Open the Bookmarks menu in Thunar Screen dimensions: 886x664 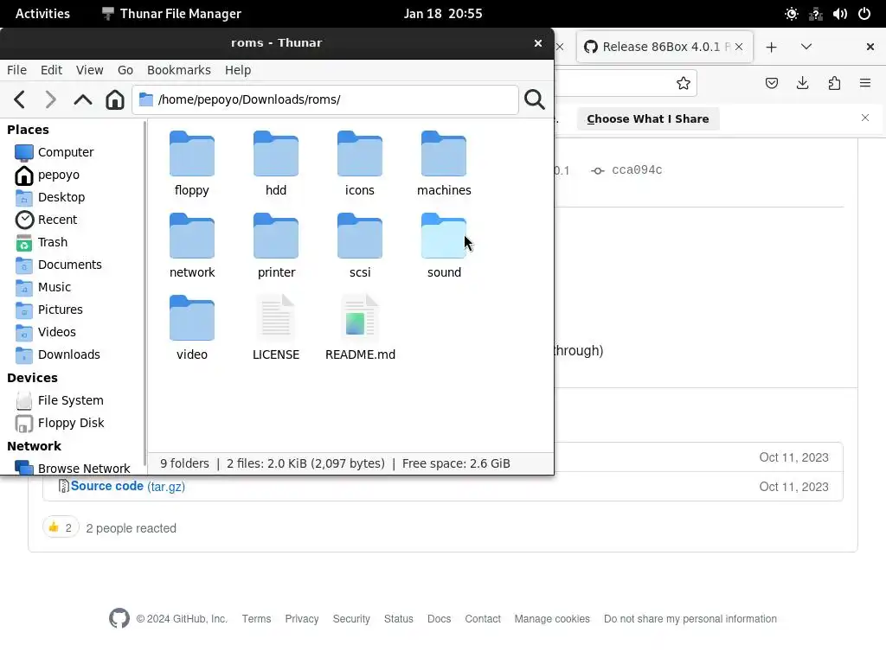179,70
